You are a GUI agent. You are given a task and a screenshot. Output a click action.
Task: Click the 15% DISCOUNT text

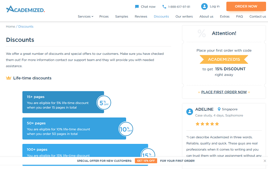point(230,69)
